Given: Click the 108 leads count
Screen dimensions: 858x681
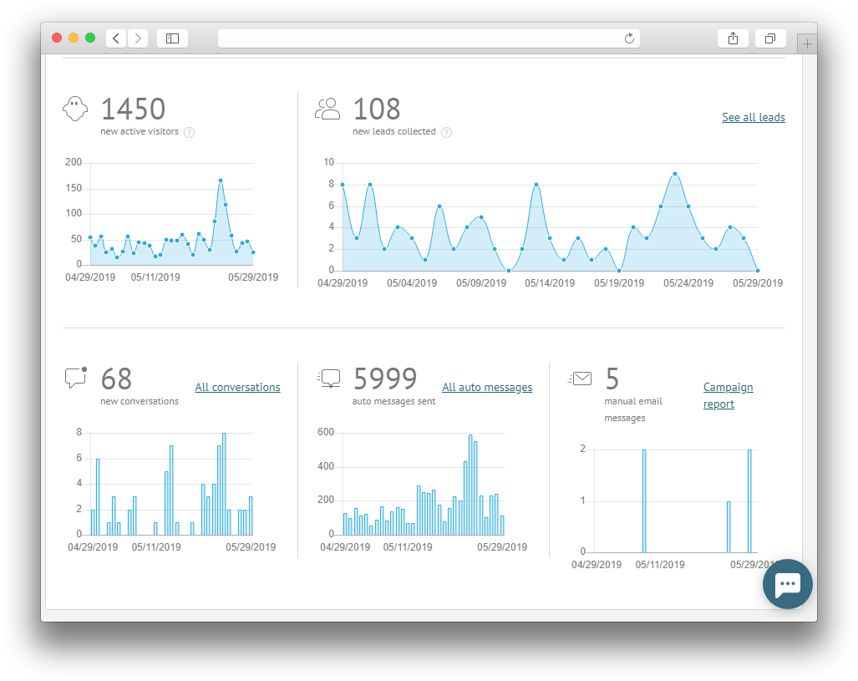Looking at the screenshot, I should pyautogui.click(x=377, y=109).
